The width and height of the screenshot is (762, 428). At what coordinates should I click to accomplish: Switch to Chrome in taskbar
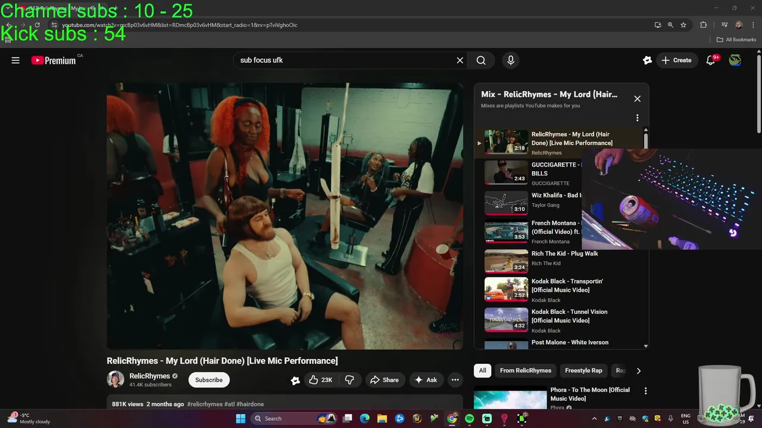(x=452, y=418)
